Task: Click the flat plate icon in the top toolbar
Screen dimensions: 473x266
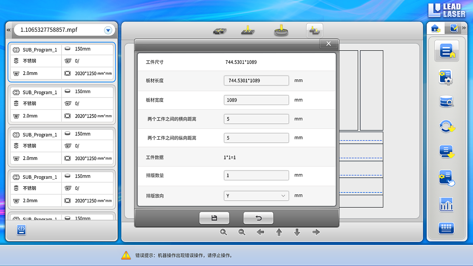Action: tap(220, 31)
